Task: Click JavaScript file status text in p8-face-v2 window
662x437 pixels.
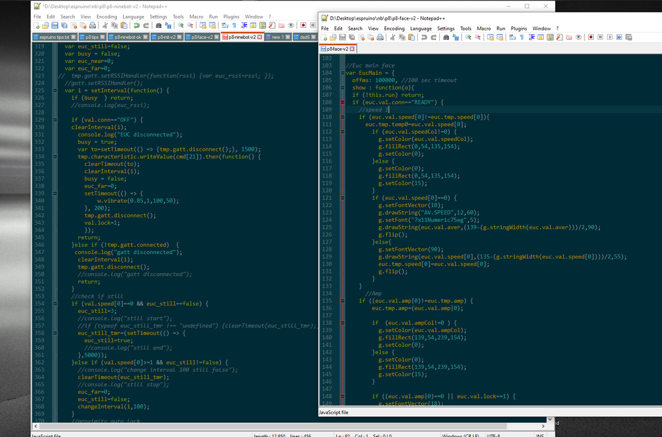Action: coord(334,412)
